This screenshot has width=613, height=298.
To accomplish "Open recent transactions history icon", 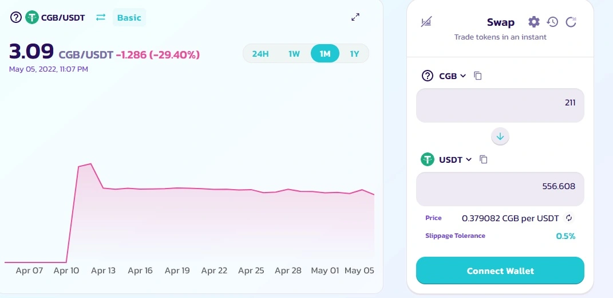I will (x=552, y=22).
